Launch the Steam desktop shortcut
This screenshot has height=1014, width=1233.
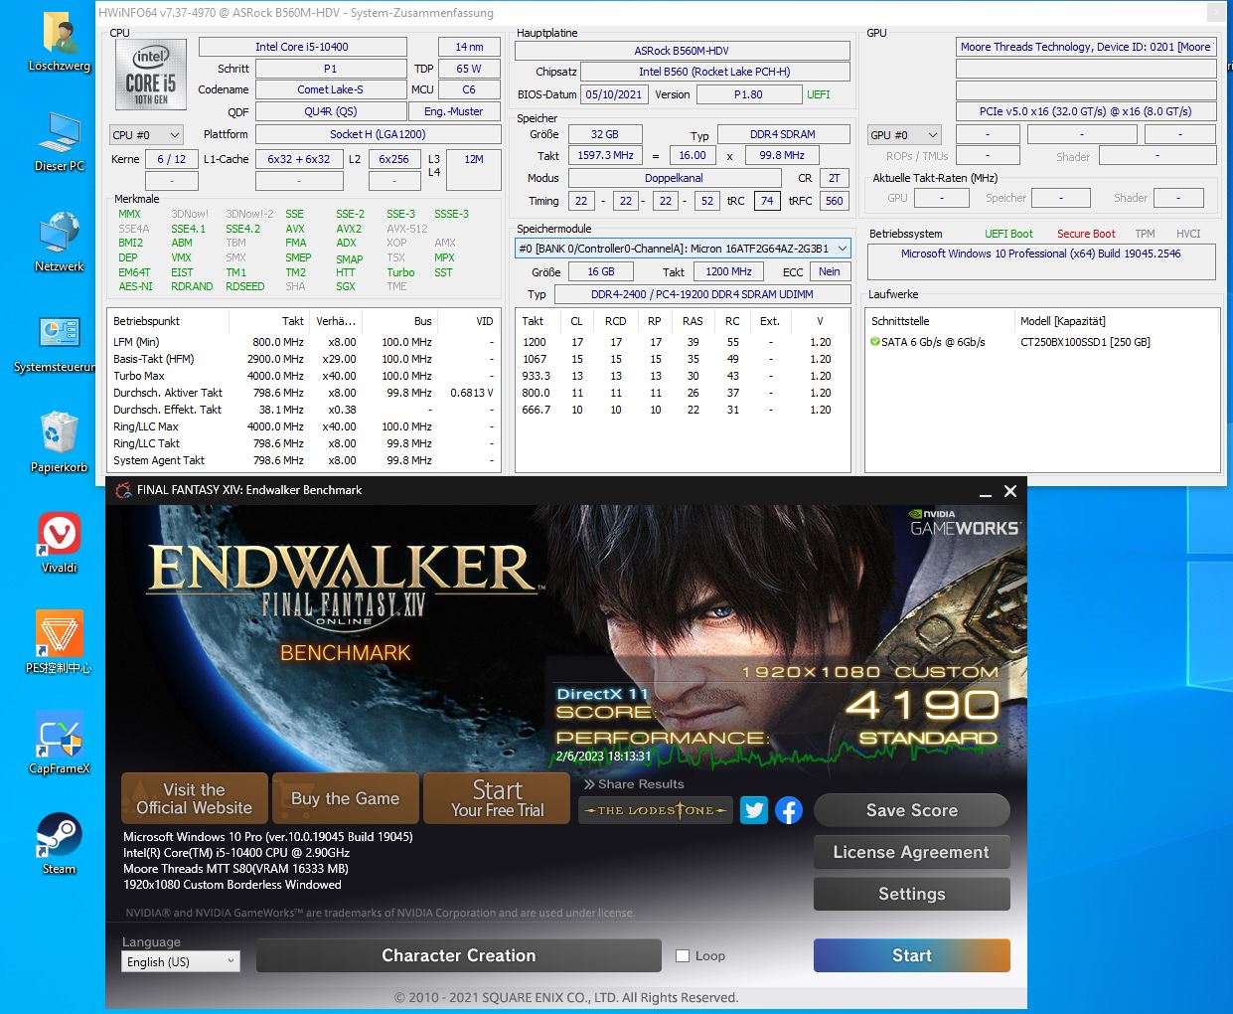[60, 844]
